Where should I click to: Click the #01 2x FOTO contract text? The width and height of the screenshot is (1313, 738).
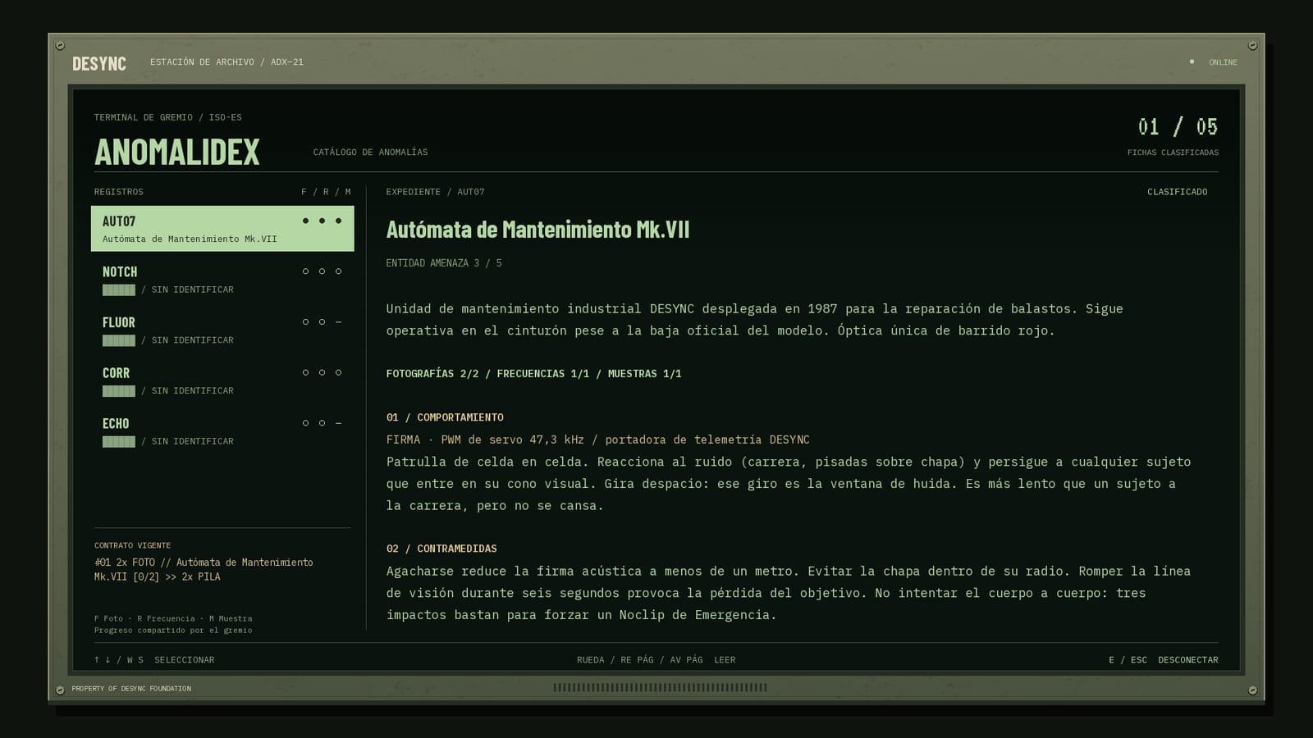(x=204, y=569)
